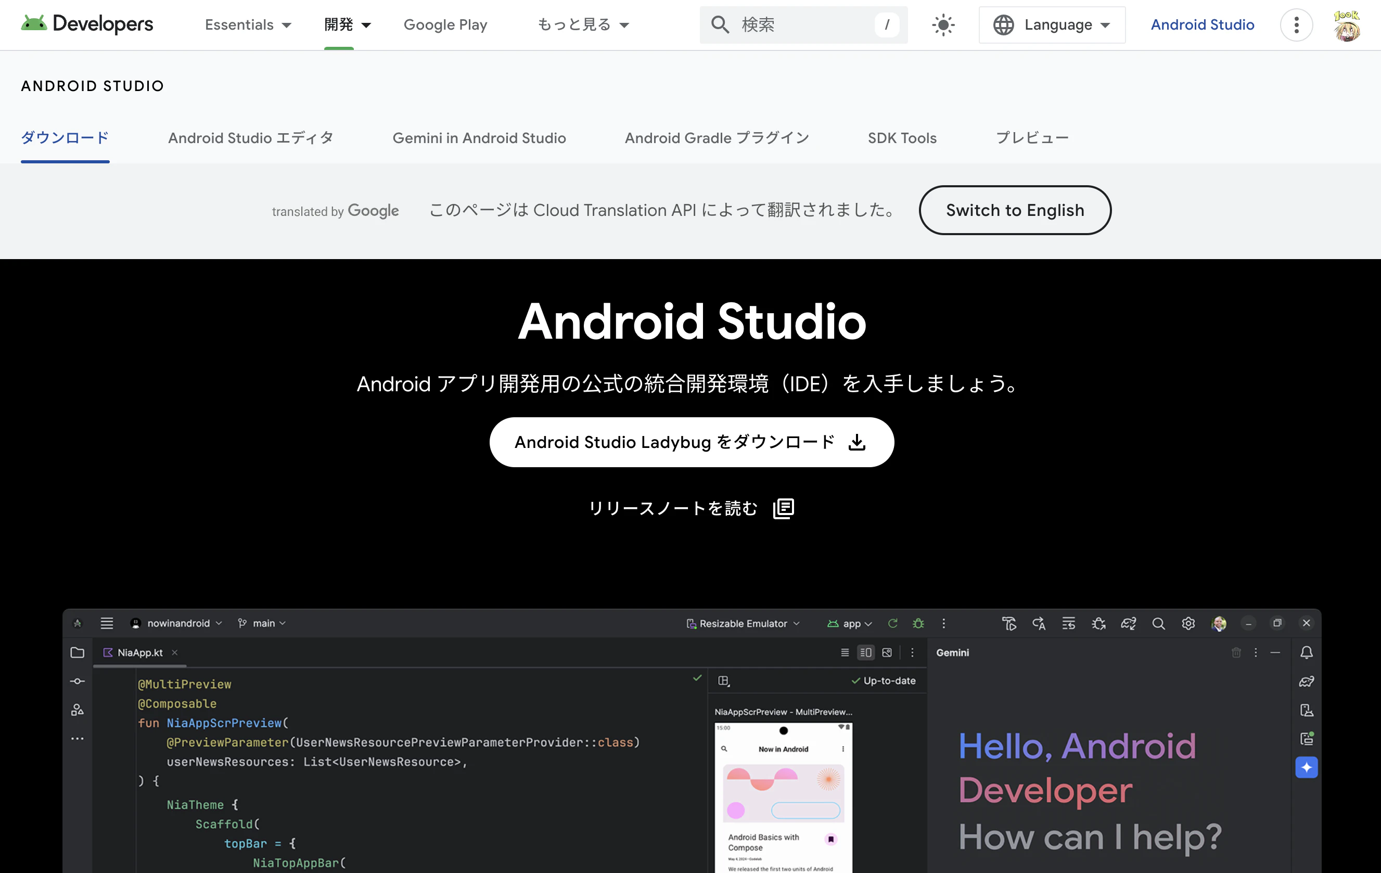Switch editor to Design-only view mode
The image size is (1381, 873).
click(x=887, y=652)
